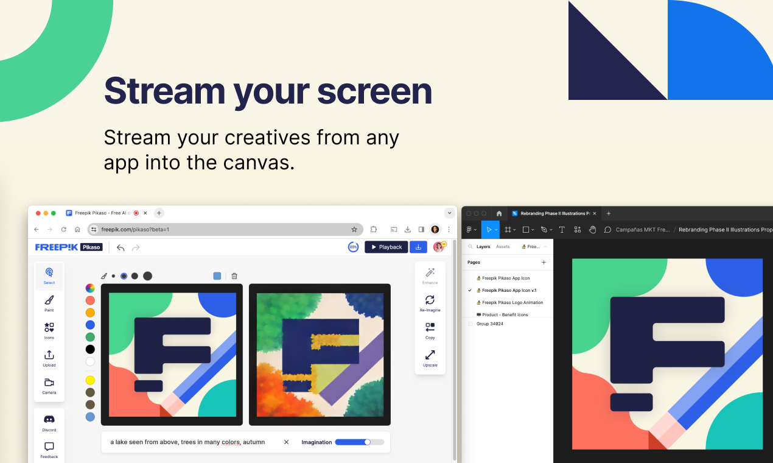Select the highlighted second brush size
Screen dimensions: 773x463
[x=124, y=276]
